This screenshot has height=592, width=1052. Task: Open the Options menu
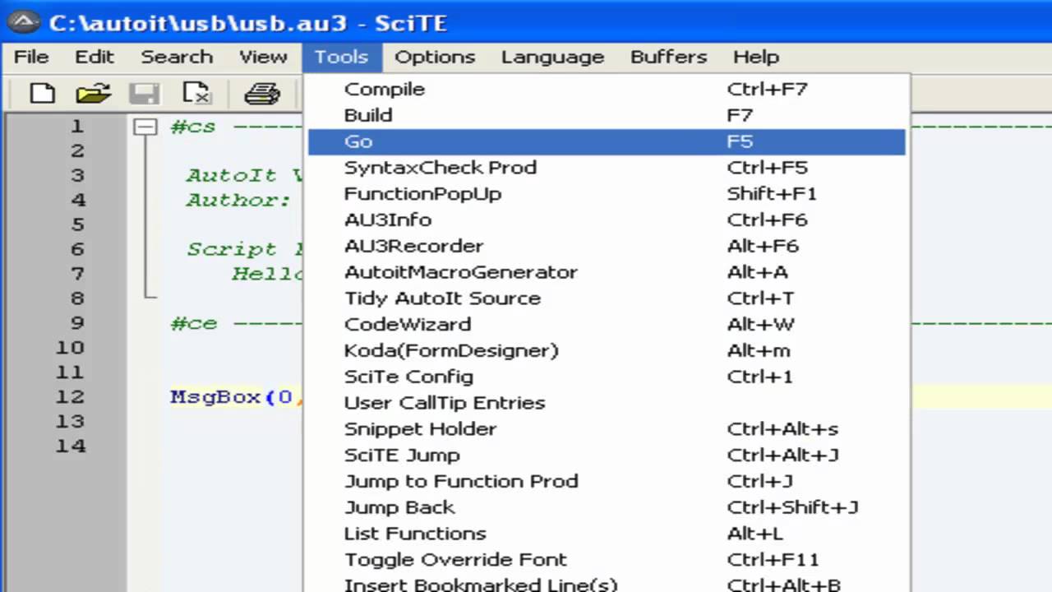coord(434,57)
